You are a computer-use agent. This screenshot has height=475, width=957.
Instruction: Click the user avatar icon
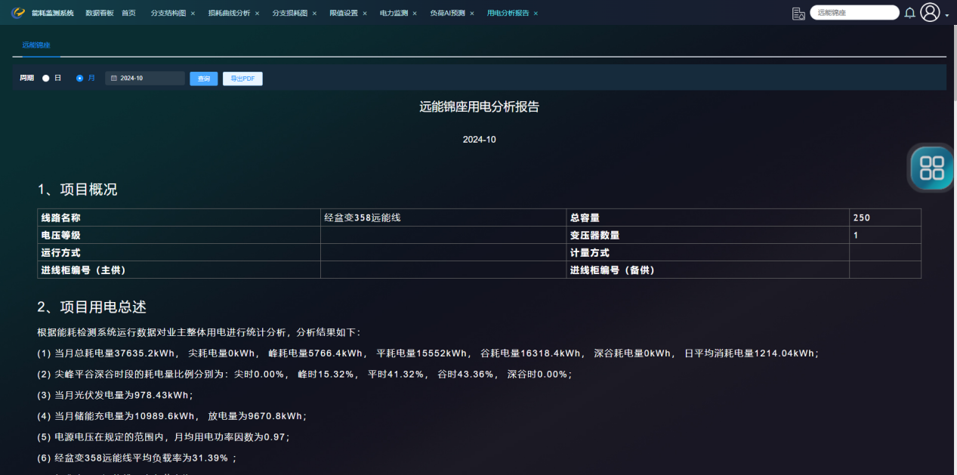coord(930,12)
